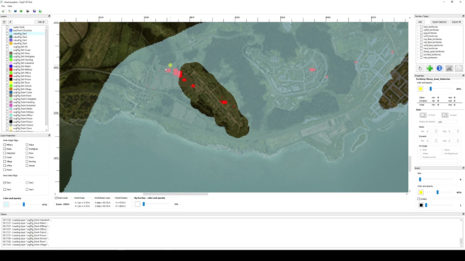Click the Export All button

click(456, 22)
